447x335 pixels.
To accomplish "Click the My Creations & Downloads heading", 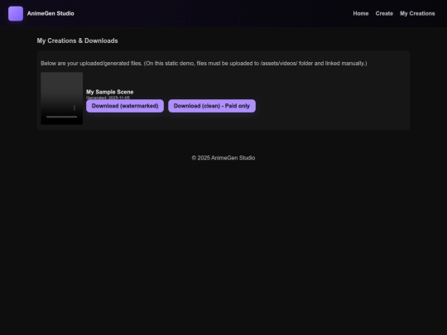I will coord(77,41).
